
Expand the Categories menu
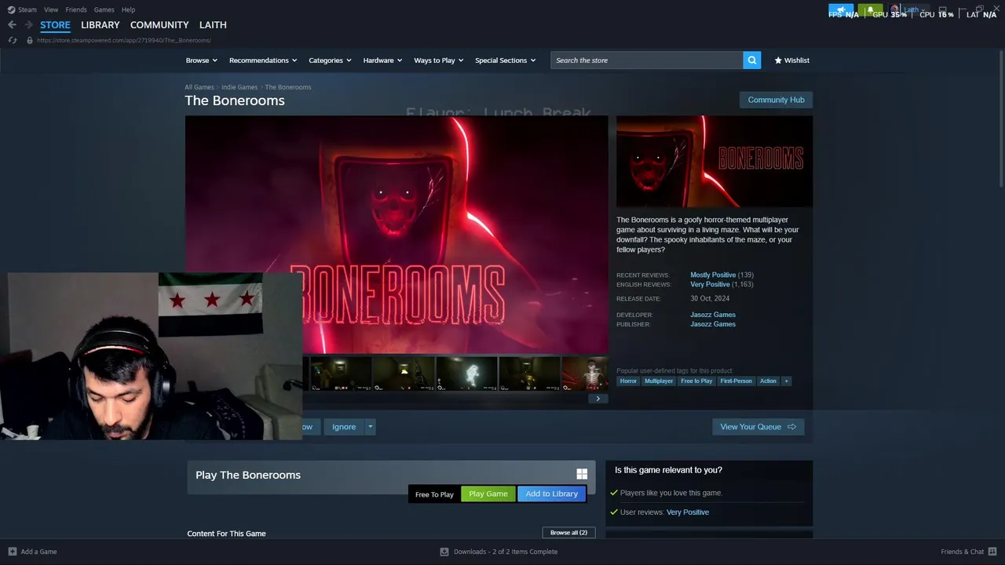point(330,60)
